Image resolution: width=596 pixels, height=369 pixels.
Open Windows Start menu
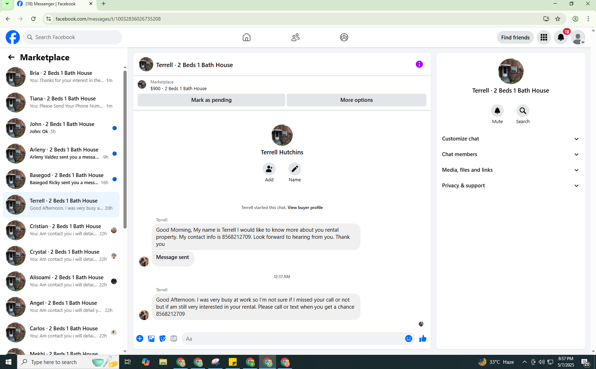tap(9, 362)
